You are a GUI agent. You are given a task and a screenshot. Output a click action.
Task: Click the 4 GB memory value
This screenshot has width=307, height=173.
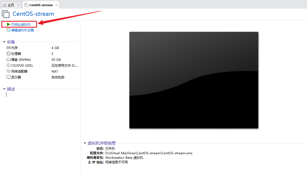click(55, 48)
